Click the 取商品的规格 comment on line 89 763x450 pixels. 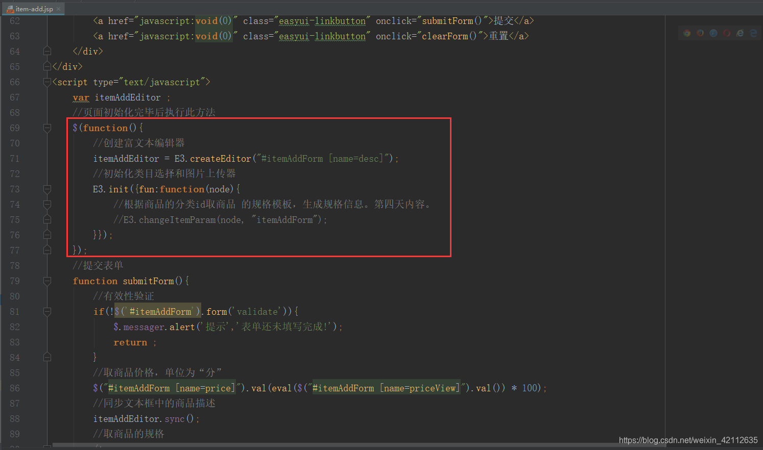pos(129,434)
